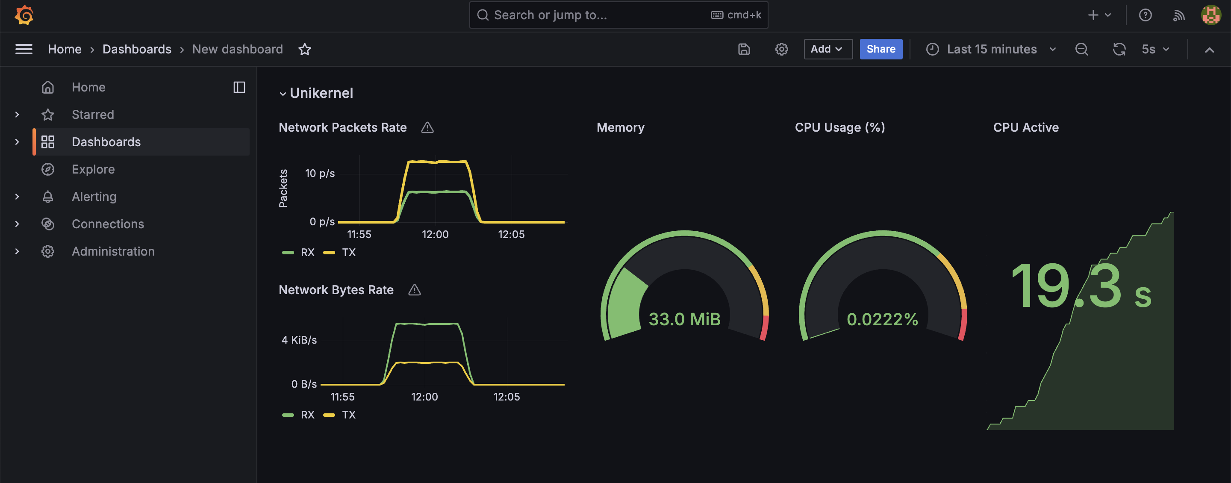
Task: Open the Add dropdown
Action: point(828,49)
